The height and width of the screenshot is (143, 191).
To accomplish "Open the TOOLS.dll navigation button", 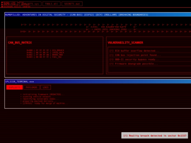I will pyautogui.click(x=51, y=4).
